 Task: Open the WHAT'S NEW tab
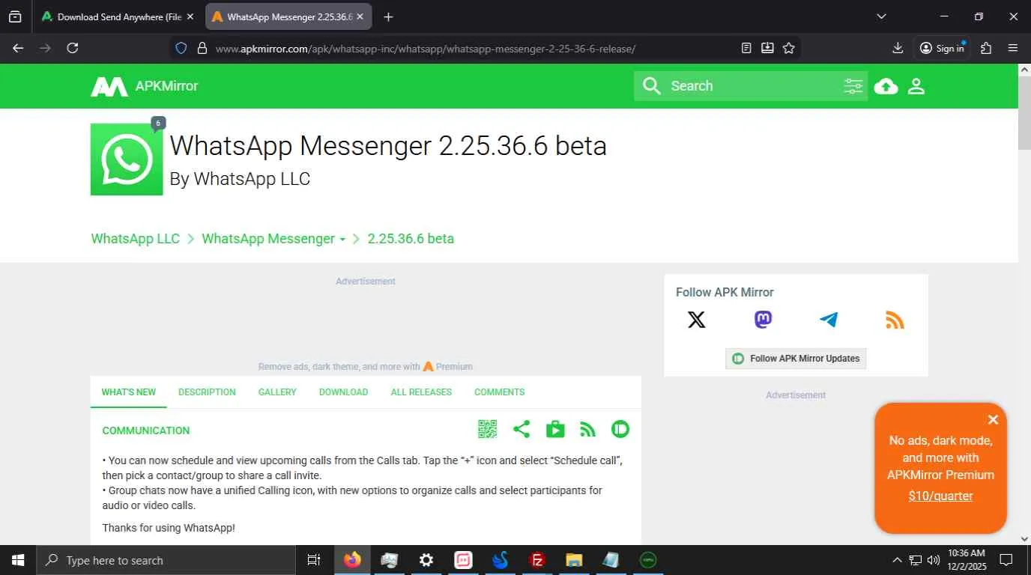pos(129,392)
